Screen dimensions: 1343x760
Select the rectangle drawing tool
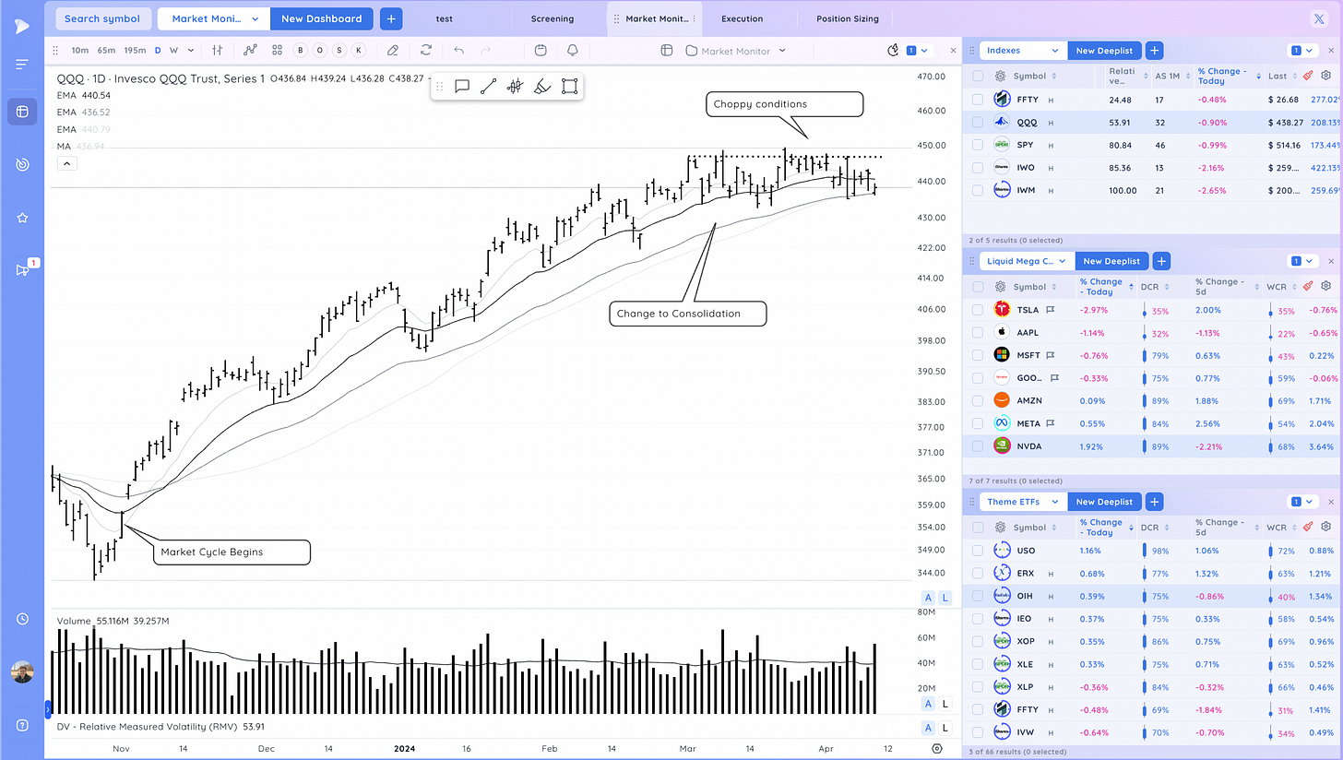tap(569, 87)
